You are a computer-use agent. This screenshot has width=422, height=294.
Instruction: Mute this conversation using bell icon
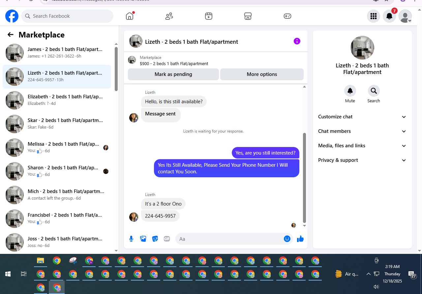pyautogui.click(x=350, y=91)
